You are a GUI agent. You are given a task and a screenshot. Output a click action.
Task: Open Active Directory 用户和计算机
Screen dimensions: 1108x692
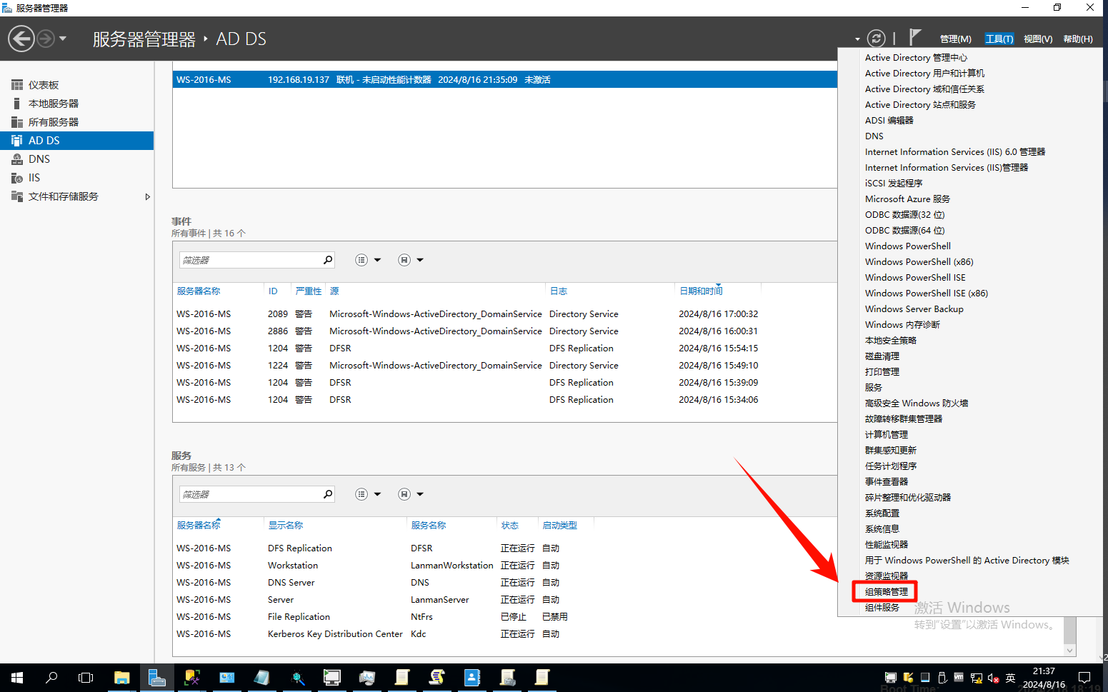pos(924,74)
